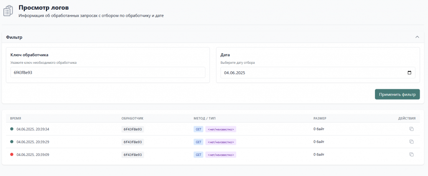The width and height of the screenshot is (428, 176).
Task: Click the Применить фильтр button
Action: tap(397, 94)
